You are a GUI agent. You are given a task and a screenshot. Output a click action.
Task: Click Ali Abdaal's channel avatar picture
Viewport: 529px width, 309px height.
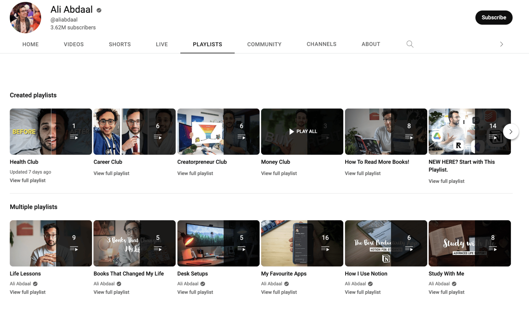click(25, 18)
